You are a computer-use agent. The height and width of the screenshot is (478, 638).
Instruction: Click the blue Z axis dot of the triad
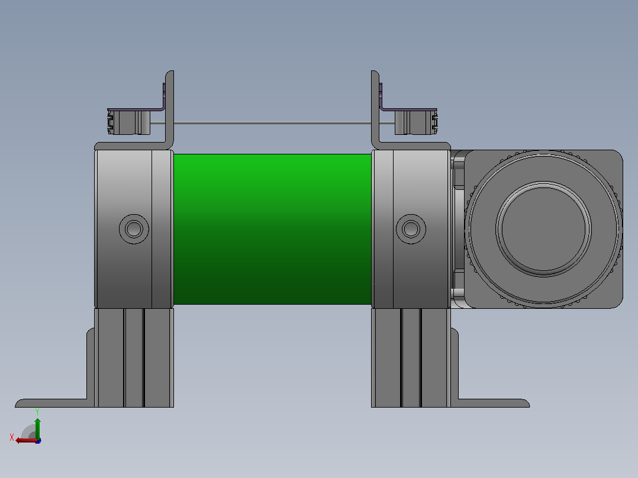[38, 441]
